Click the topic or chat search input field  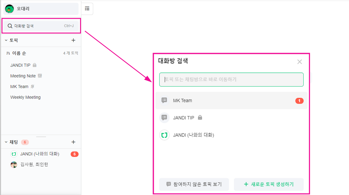pos(231,80)
